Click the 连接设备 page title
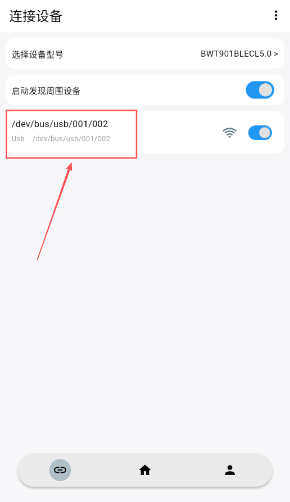 pyautogui.click(x=35, y=16)
